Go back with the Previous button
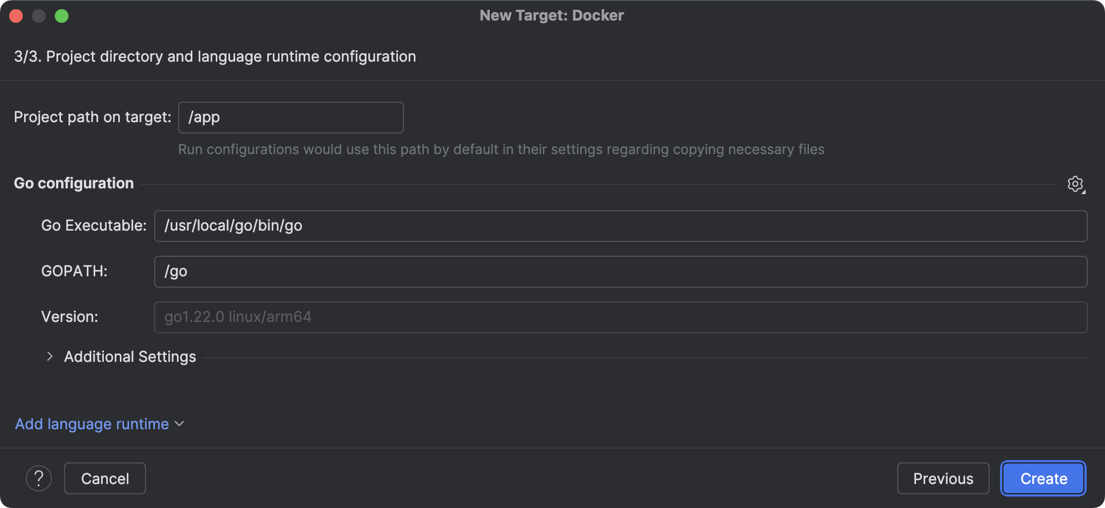Image resolution: width=1105 pixels, height=508 pixels. tap(943, 478)
